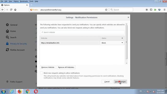Open the green puzzle extension icon
This screenshot has width=167, height=94.
coord(155,10)
